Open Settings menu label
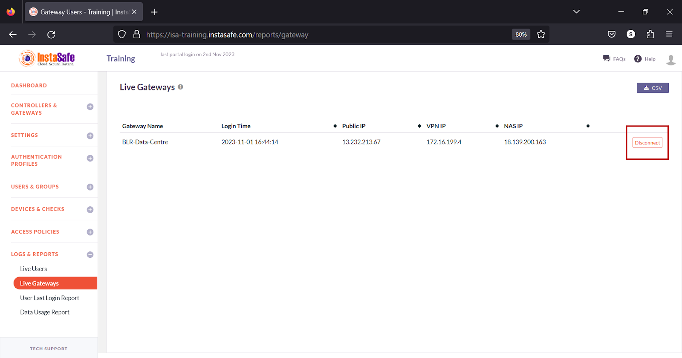 (x=24, y=136)
